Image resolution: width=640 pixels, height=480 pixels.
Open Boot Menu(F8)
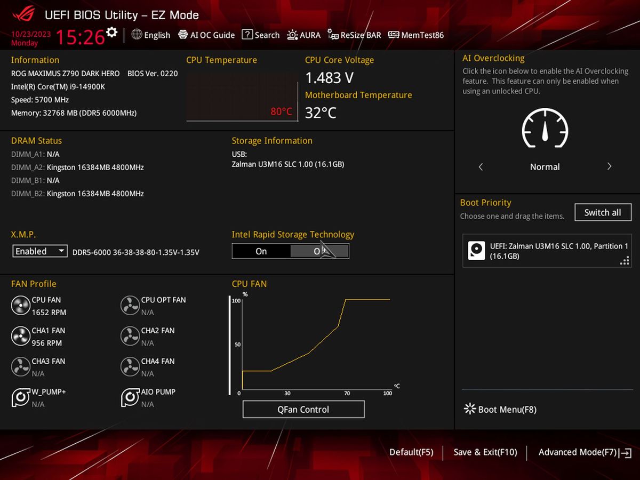point(500,409)
